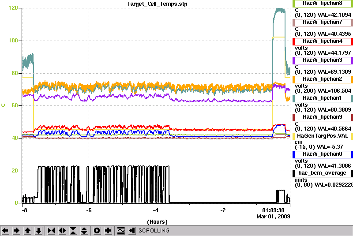
Task: Click the 100 y-axis tick label
Action: tap(13, 41)
